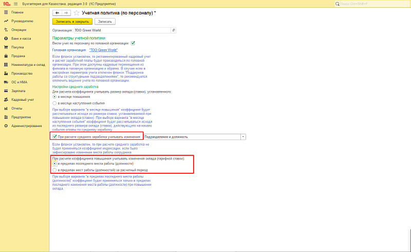Add page to favorites with star icon
The image size is (411, 252).
point(77,12)
